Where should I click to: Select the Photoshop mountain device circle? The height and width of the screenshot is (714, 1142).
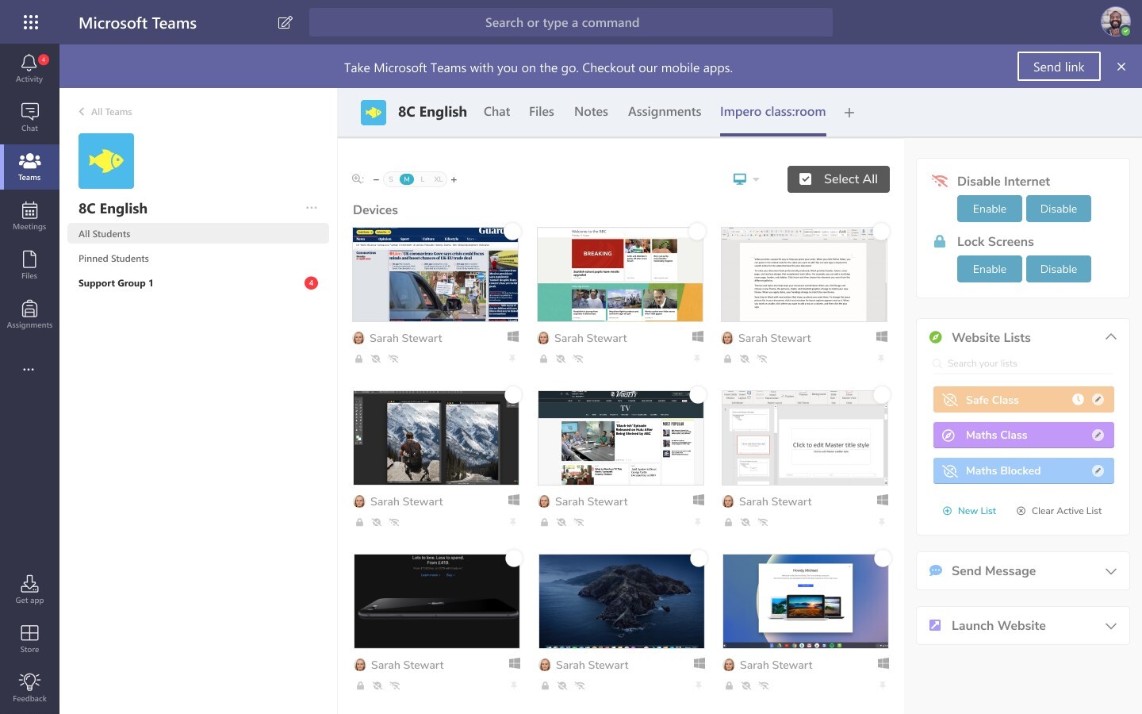[x=513, y=395]
